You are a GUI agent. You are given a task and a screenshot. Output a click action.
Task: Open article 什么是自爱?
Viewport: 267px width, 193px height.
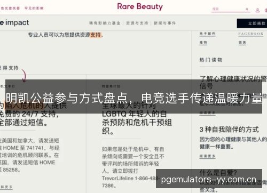coord(218,173)
